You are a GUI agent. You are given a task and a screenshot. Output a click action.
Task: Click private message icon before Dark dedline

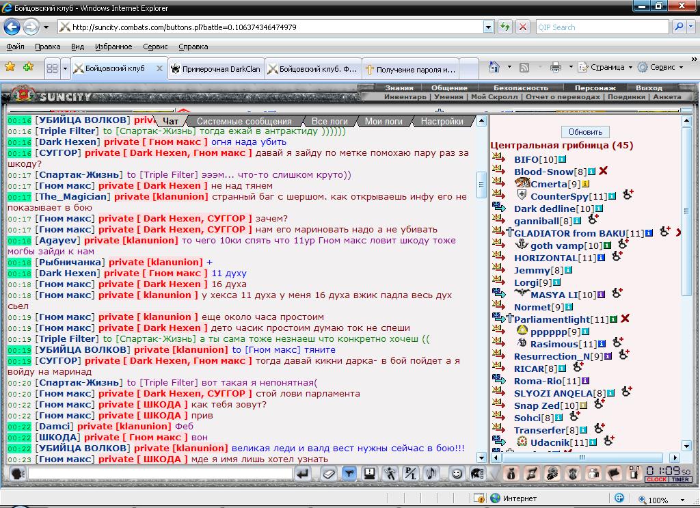(x=498, y=206)
